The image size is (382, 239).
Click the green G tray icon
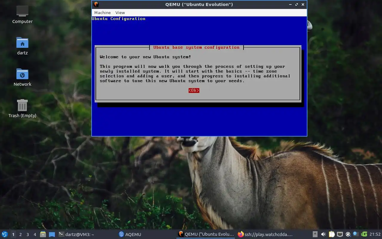click(x=364, y=234)
